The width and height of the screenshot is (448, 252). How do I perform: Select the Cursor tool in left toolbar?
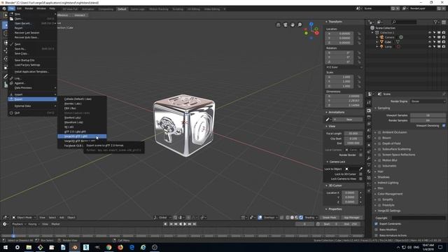coord(6,34)
